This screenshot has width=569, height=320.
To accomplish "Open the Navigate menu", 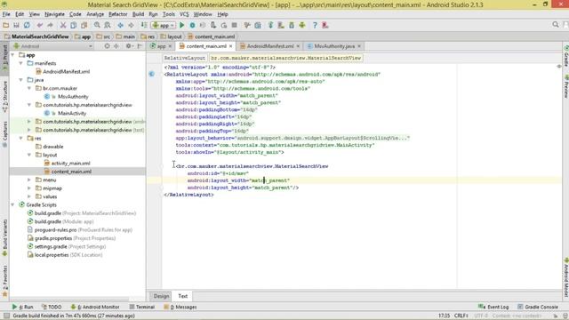I will point(54,14).
